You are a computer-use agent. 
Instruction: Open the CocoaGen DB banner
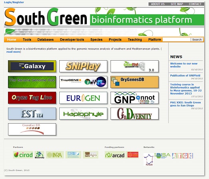pos(32,129)
